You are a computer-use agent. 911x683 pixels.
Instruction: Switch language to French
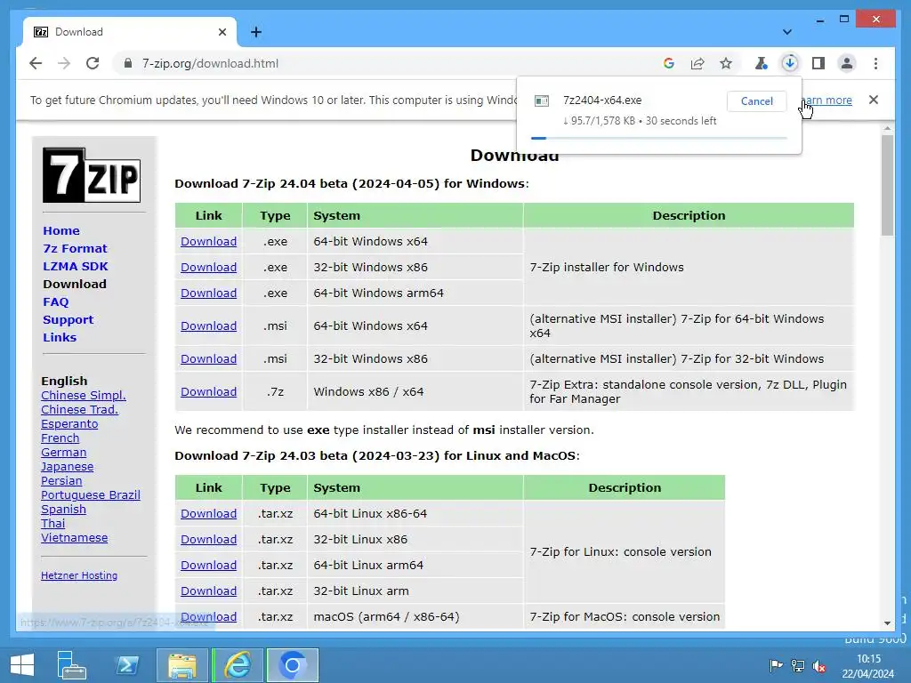(60, 438)
